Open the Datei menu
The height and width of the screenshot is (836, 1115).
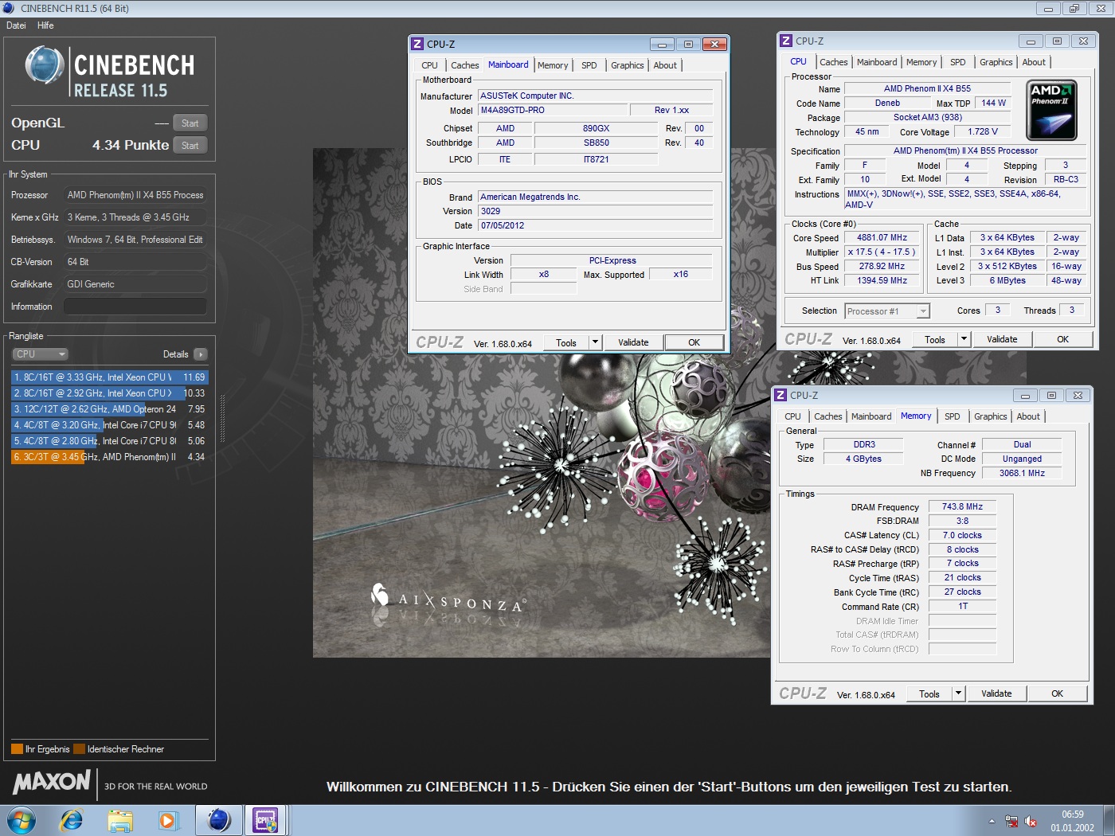[x=16, y=25]
